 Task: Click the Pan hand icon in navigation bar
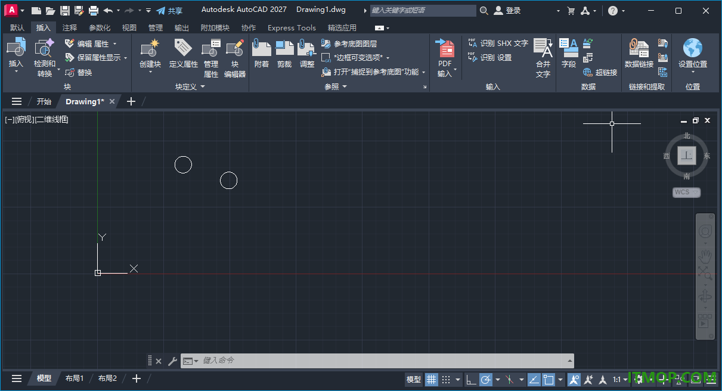coord(705,256)
